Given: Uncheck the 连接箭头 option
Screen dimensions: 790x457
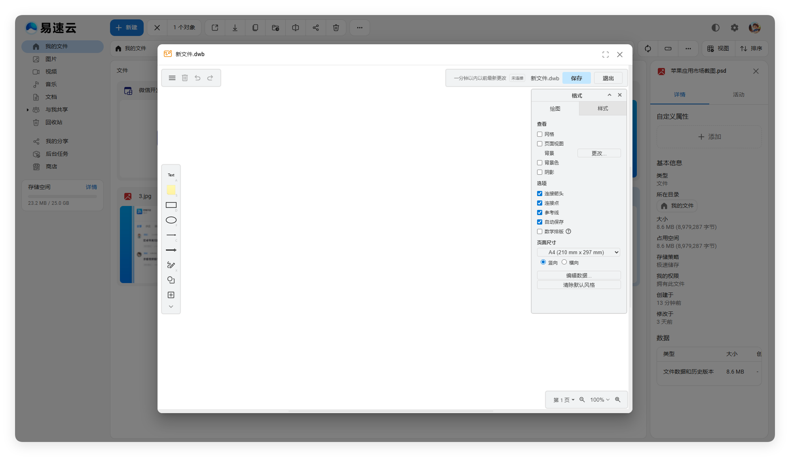Looking at the screenshot, I should [539, 194].
